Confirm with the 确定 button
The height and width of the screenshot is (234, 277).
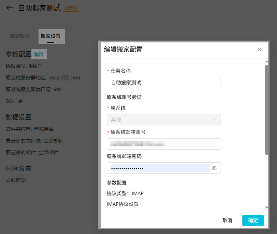[253, 220]
